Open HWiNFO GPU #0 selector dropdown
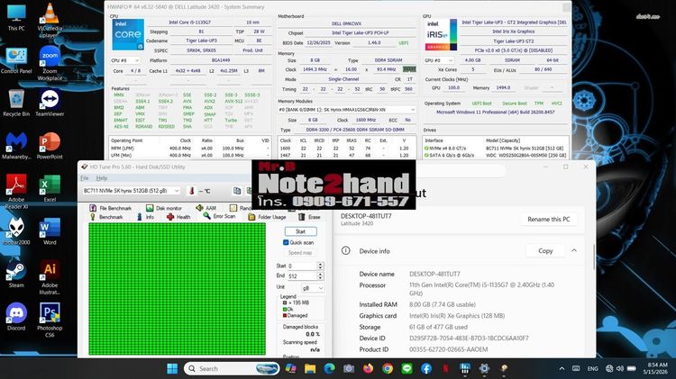The image size is (676, 379). coord(439,60)
